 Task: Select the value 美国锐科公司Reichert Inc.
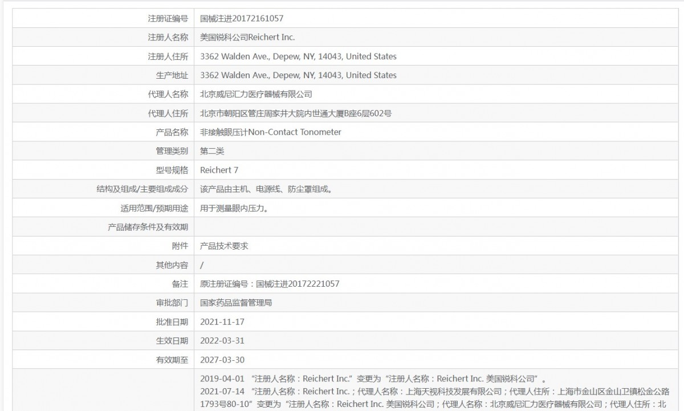pyautogui.click(x=247, y=38)
